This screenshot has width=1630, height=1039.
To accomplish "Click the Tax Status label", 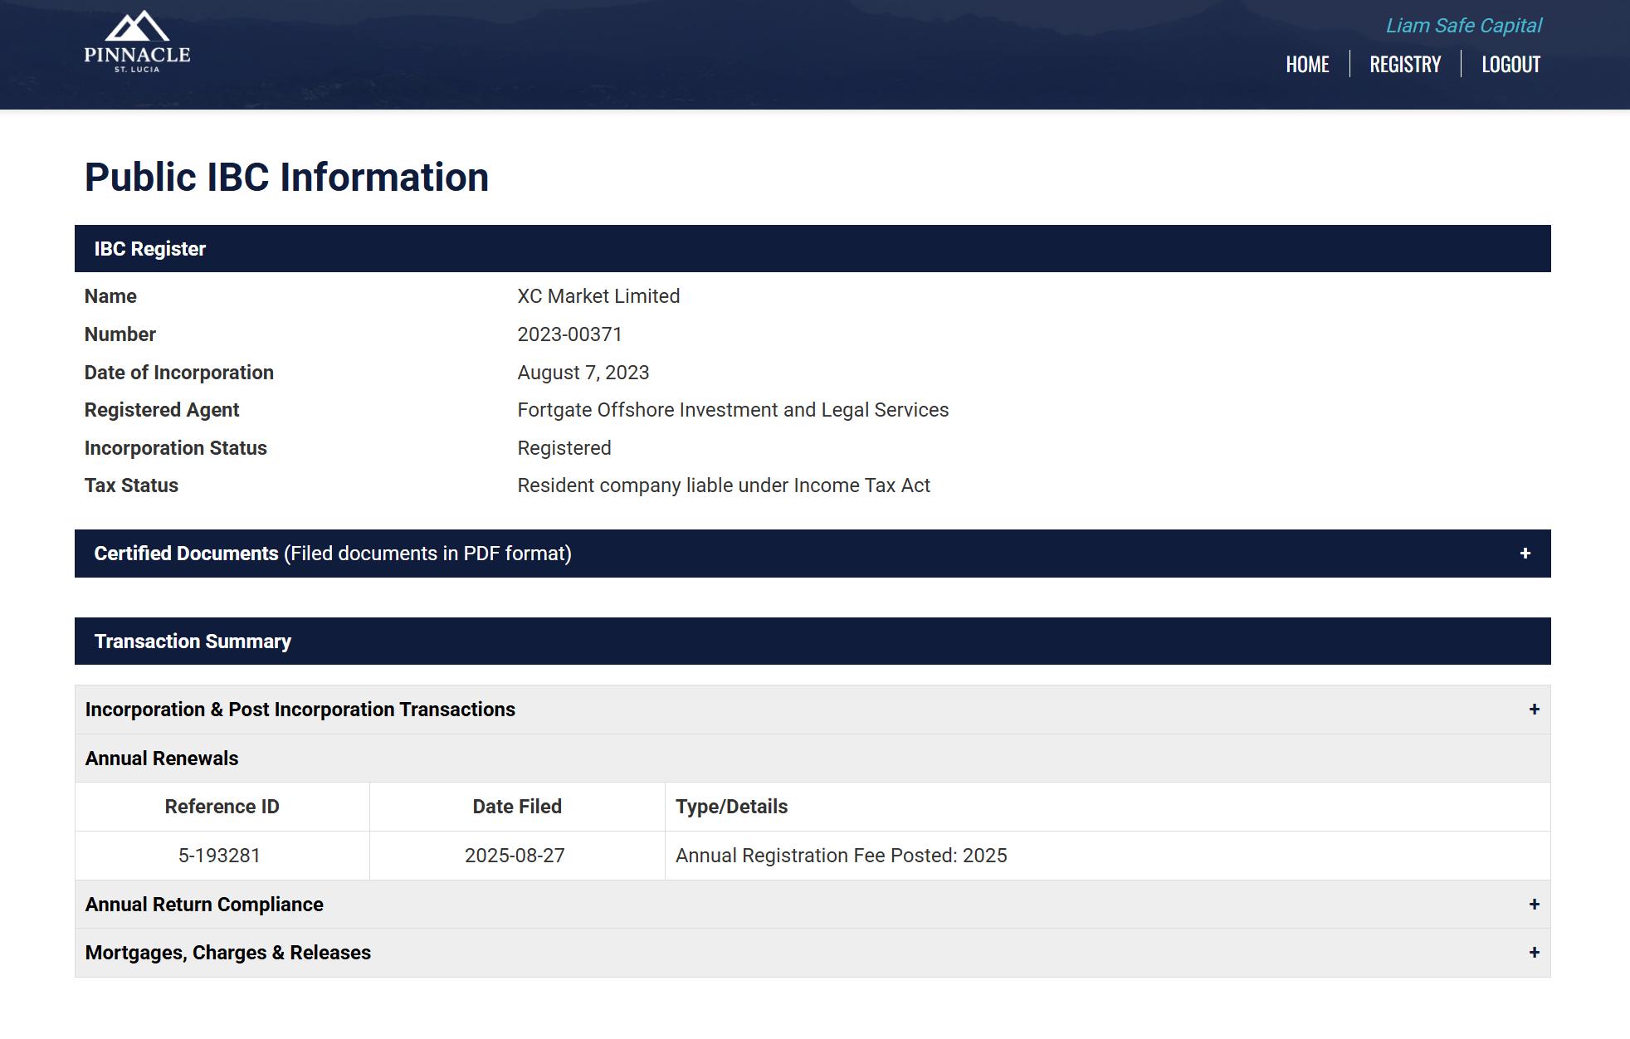I will 131,485.
